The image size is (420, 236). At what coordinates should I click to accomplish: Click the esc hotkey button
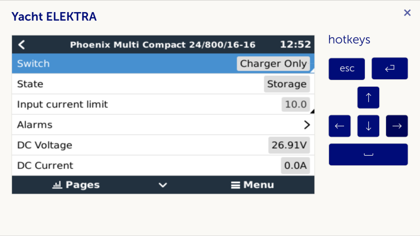point(347,68)
